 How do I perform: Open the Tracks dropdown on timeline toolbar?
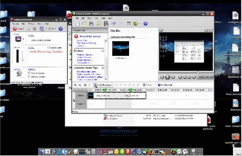coord(149,85)
